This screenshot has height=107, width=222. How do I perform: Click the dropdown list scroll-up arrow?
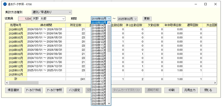tap(109, 23)
